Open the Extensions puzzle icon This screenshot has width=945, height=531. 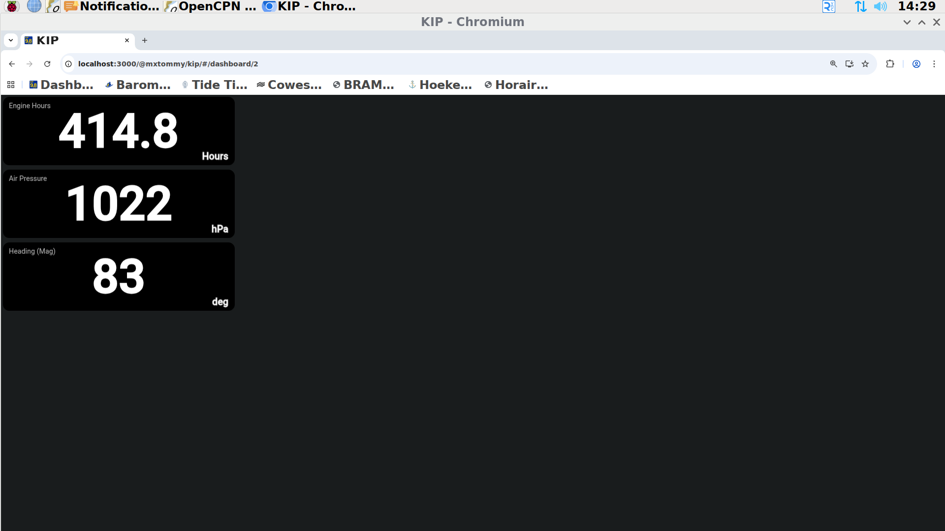tap(890, 64)
